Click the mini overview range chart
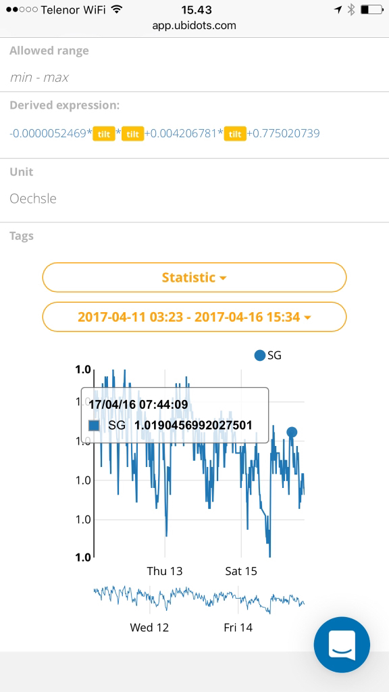Viewport: 389px width, 692px height. coord(199,600)
